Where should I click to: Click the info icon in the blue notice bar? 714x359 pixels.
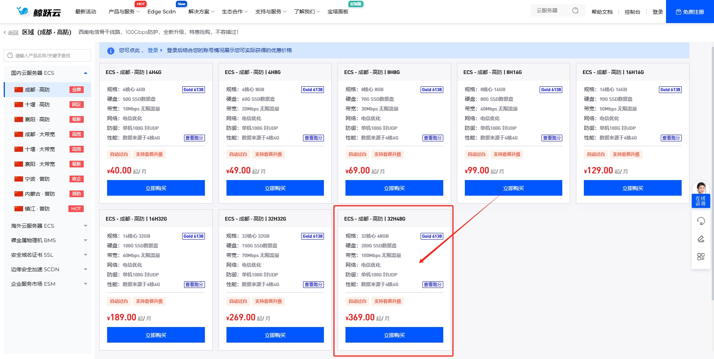coord(111,51)
